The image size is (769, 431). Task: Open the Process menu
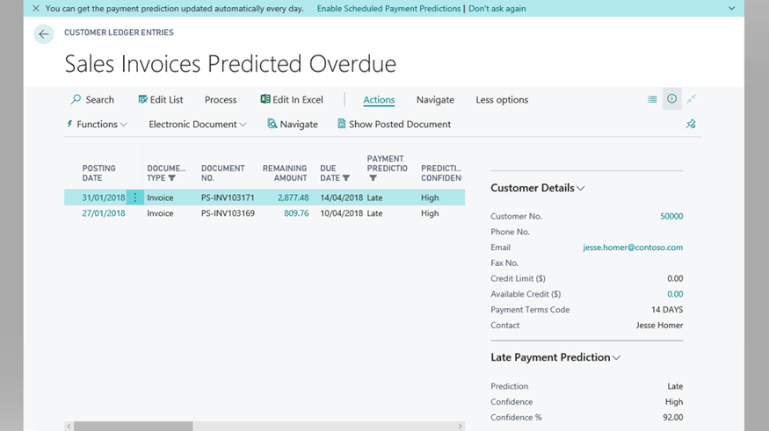pyautogui.click(x=221, y=100)
